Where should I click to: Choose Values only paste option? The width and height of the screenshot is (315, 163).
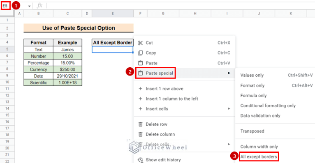tap(275, 75)
